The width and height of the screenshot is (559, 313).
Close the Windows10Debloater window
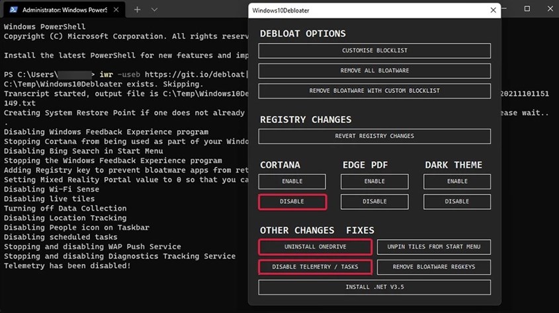tap(493, 11)
